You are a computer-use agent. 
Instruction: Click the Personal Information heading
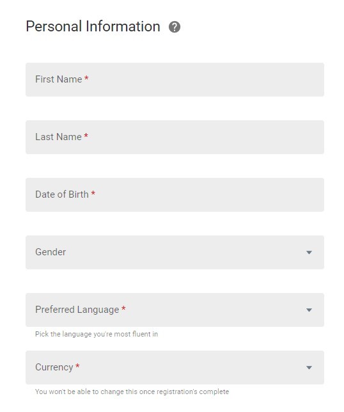[93, 26]
